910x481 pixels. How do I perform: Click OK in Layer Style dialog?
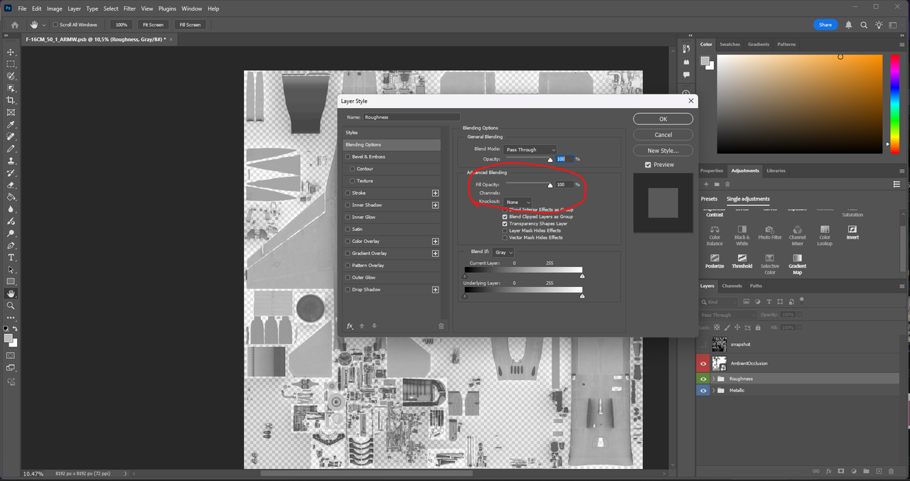click(x=663, y=119)
